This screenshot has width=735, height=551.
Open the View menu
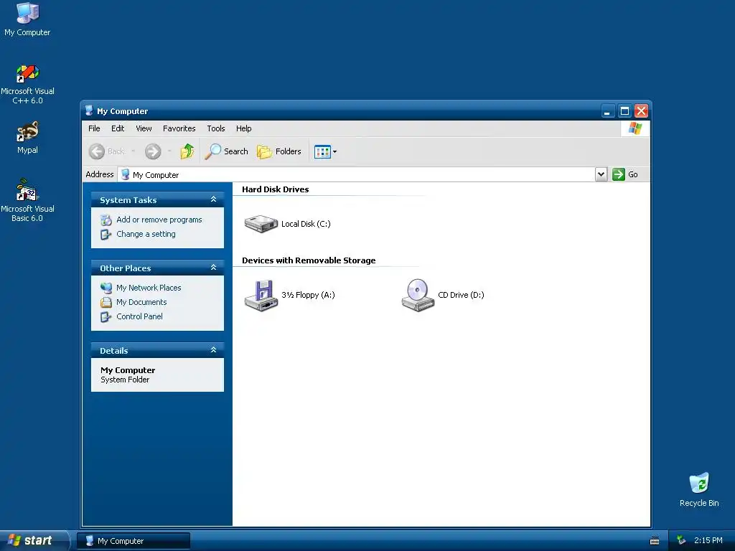click(144, 128)
